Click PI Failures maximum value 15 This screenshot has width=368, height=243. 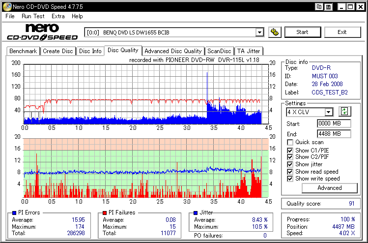coord(173,227)
